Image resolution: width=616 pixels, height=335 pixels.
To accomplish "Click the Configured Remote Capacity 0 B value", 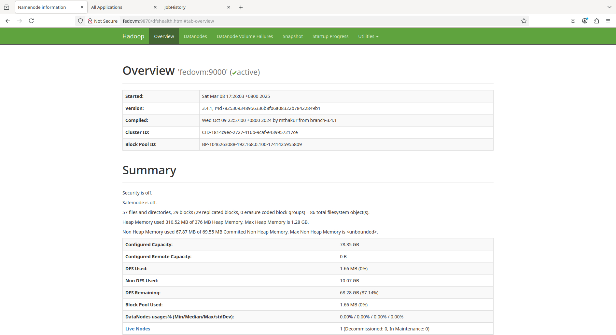I will pos(343,257).
